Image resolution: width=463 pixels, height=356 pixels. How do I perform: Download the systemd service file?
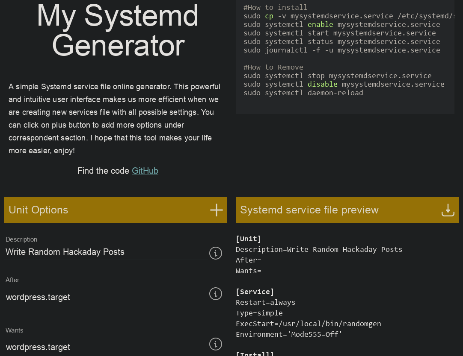coord(448,210)
